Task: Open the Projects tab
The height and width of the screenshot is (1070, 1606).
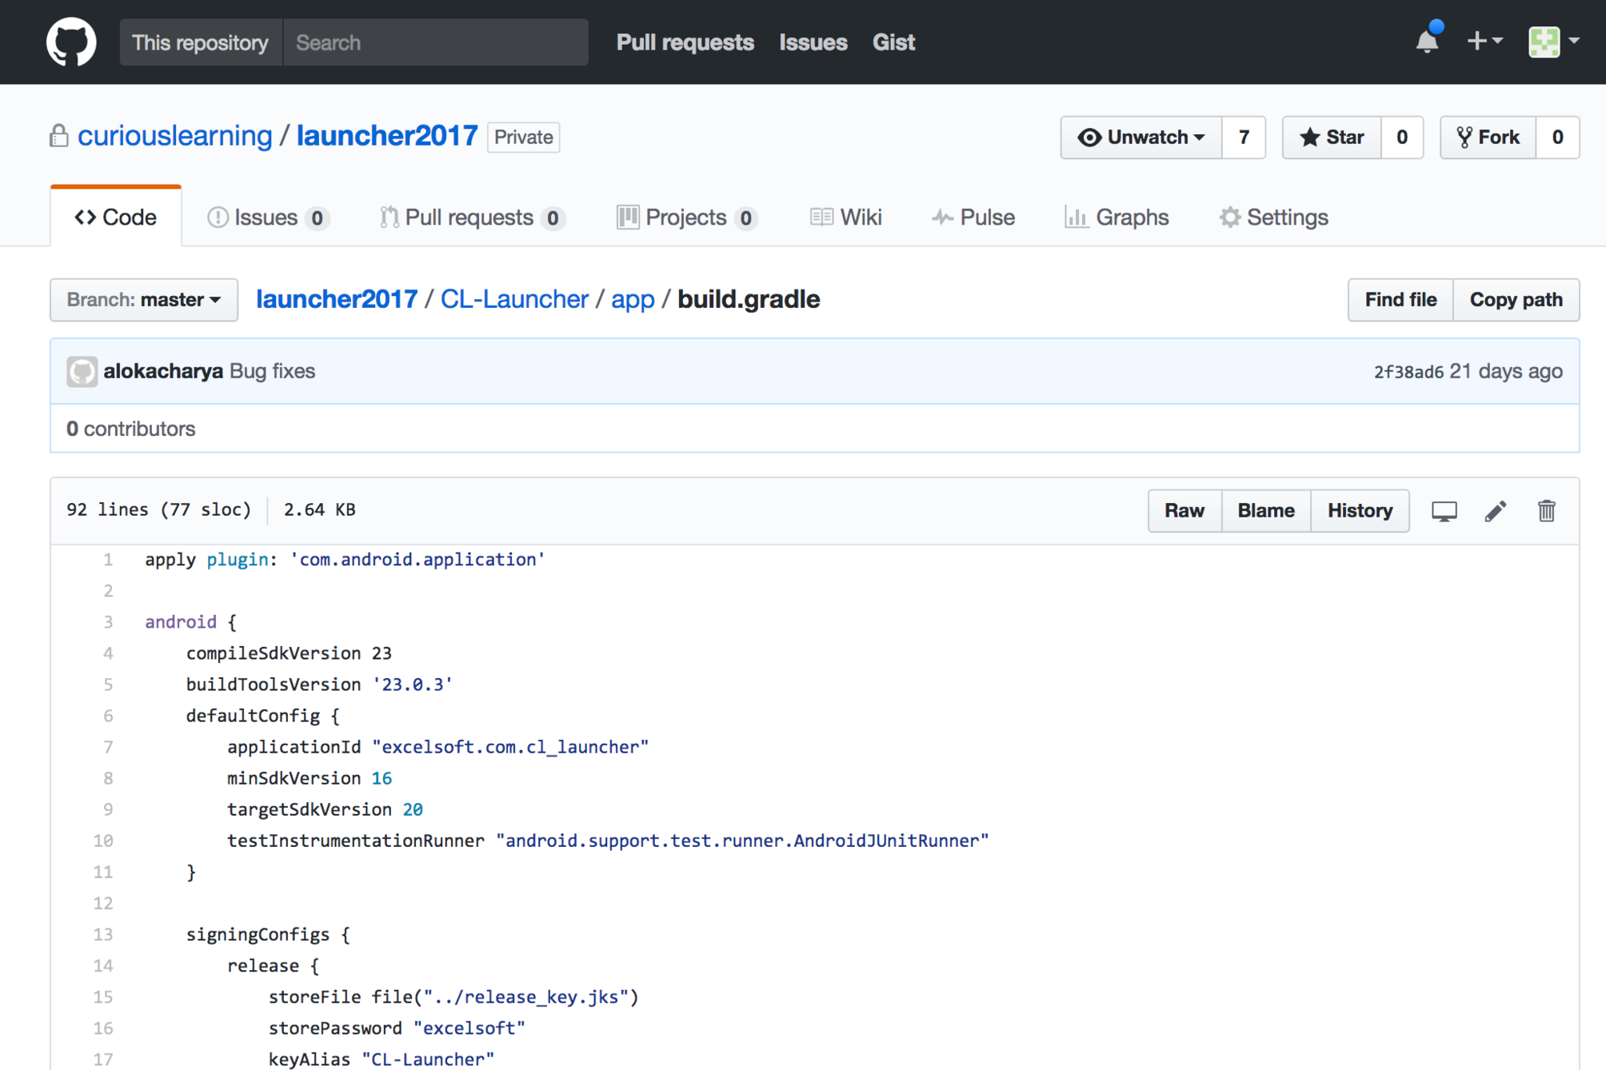Action: tap(687, 218)
